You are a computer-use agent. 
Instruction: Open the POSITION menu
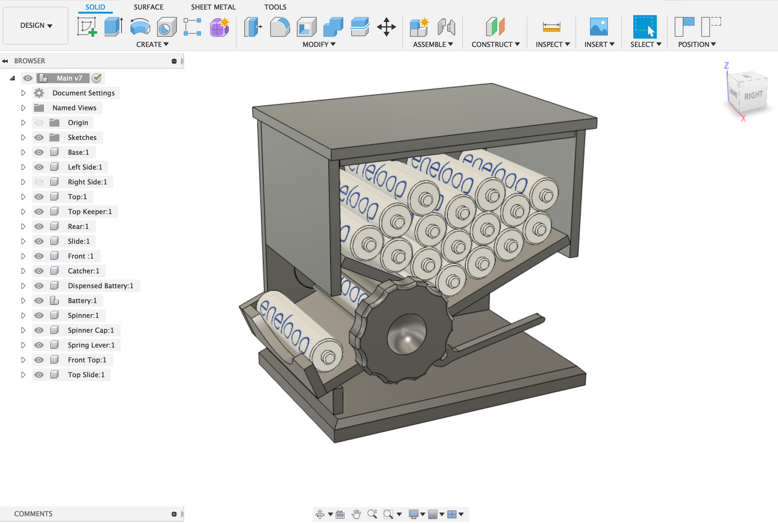point(697,44)
